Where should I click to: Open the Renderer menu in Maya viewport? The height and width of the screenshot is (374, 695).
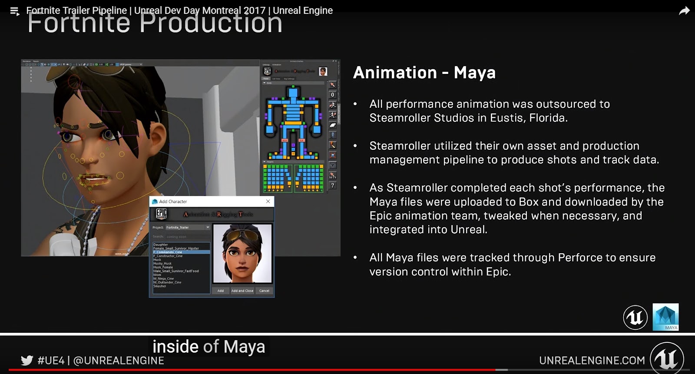(x=26, y=61)
